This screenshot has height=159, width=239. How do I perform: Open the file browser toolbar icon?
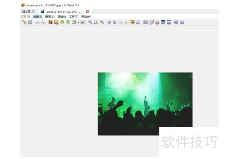point(24,22)
